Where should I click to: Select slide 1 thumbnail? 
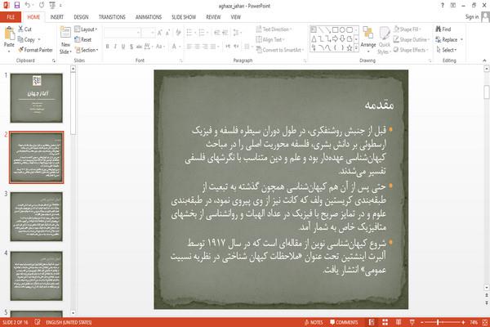click(37, 98)
